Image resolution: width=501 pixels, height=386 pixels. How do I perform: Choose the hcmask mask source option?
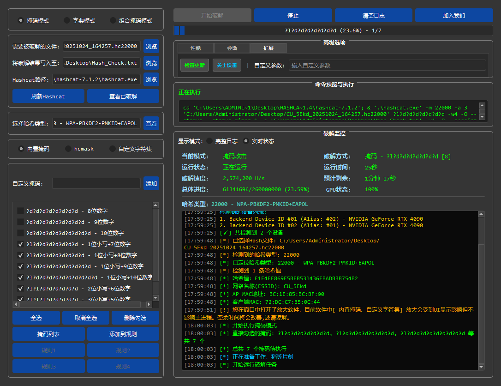pyautogui.click(x=68, y=149)
